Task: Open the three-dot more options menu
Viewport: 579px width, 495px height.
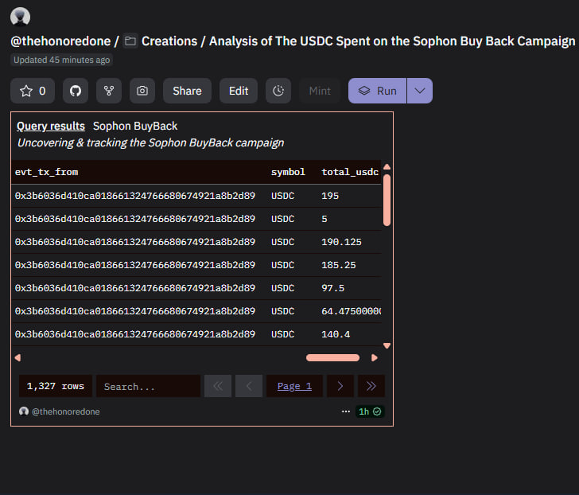Action: [346, 411]
